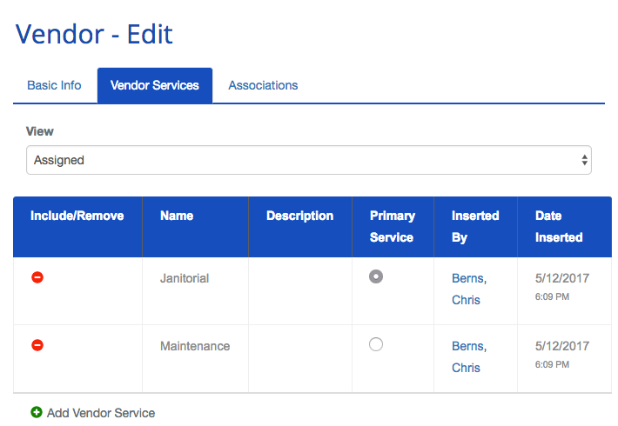Click the Name column header
Image resolution: width=618 pixels, height=426 pixels.
point(177,216)
